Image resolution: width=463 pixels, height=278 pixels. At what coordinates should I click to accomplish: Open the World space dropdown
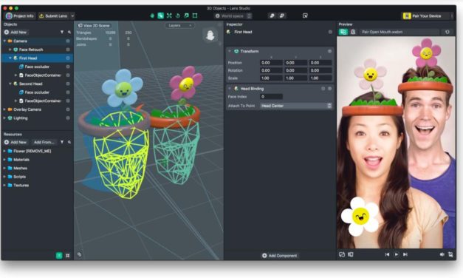(233, 16)
